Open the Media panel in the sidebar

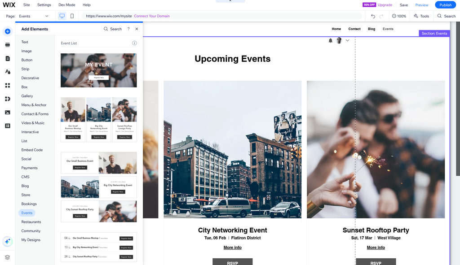click(x=7, y=112)
